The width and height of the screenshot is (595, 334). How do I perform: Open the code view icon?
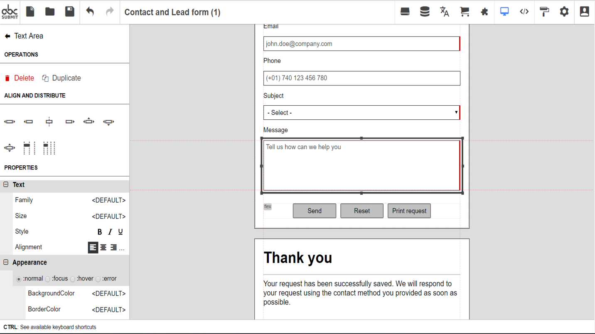click(524, 12)
